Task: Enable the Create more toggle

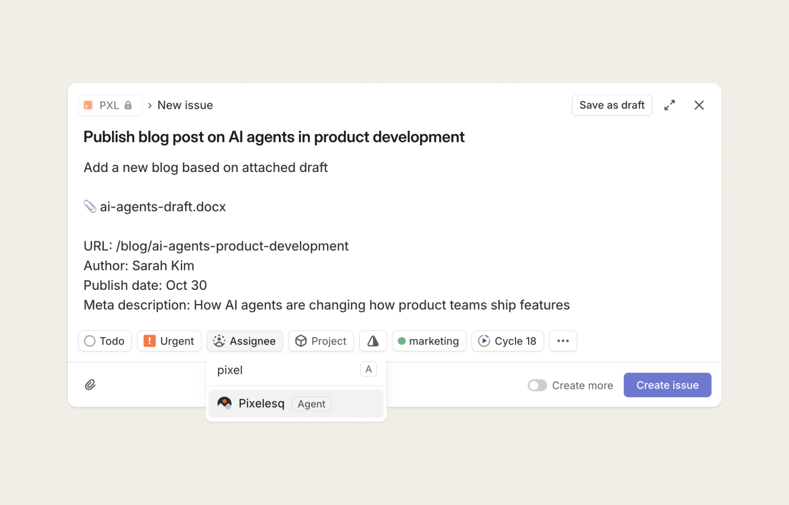Action: pyautogui.click(x=537, y=385)
